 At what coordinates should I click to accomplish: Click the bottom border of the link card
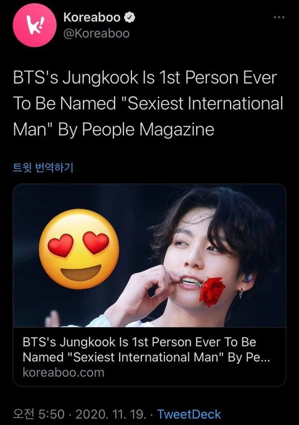pos(149,386)
